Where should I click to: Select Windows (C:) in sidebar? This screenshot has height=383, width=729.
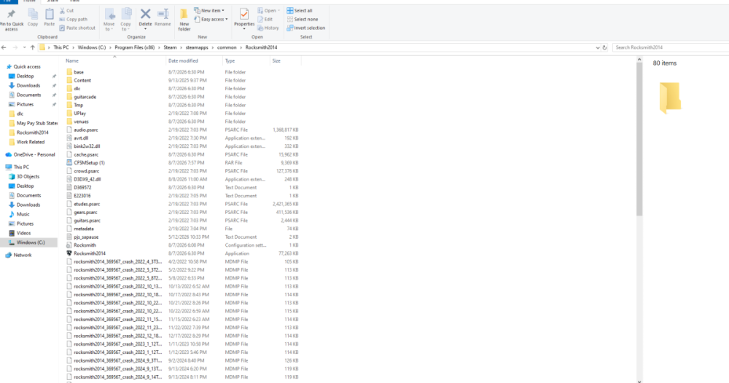tap(30, 242)
